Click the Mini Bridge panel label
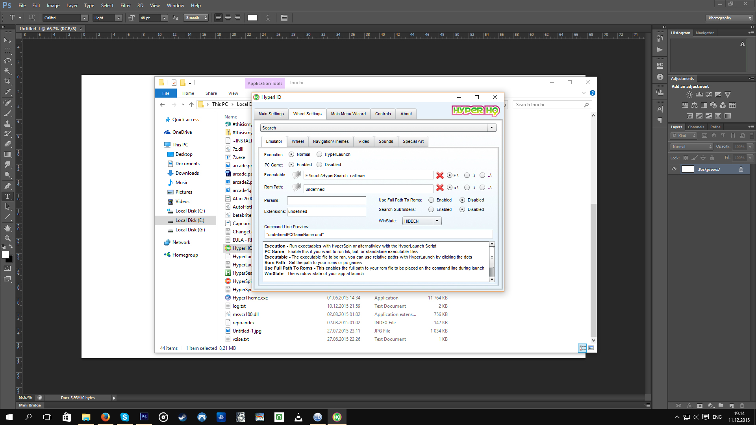 pos(30,405)
